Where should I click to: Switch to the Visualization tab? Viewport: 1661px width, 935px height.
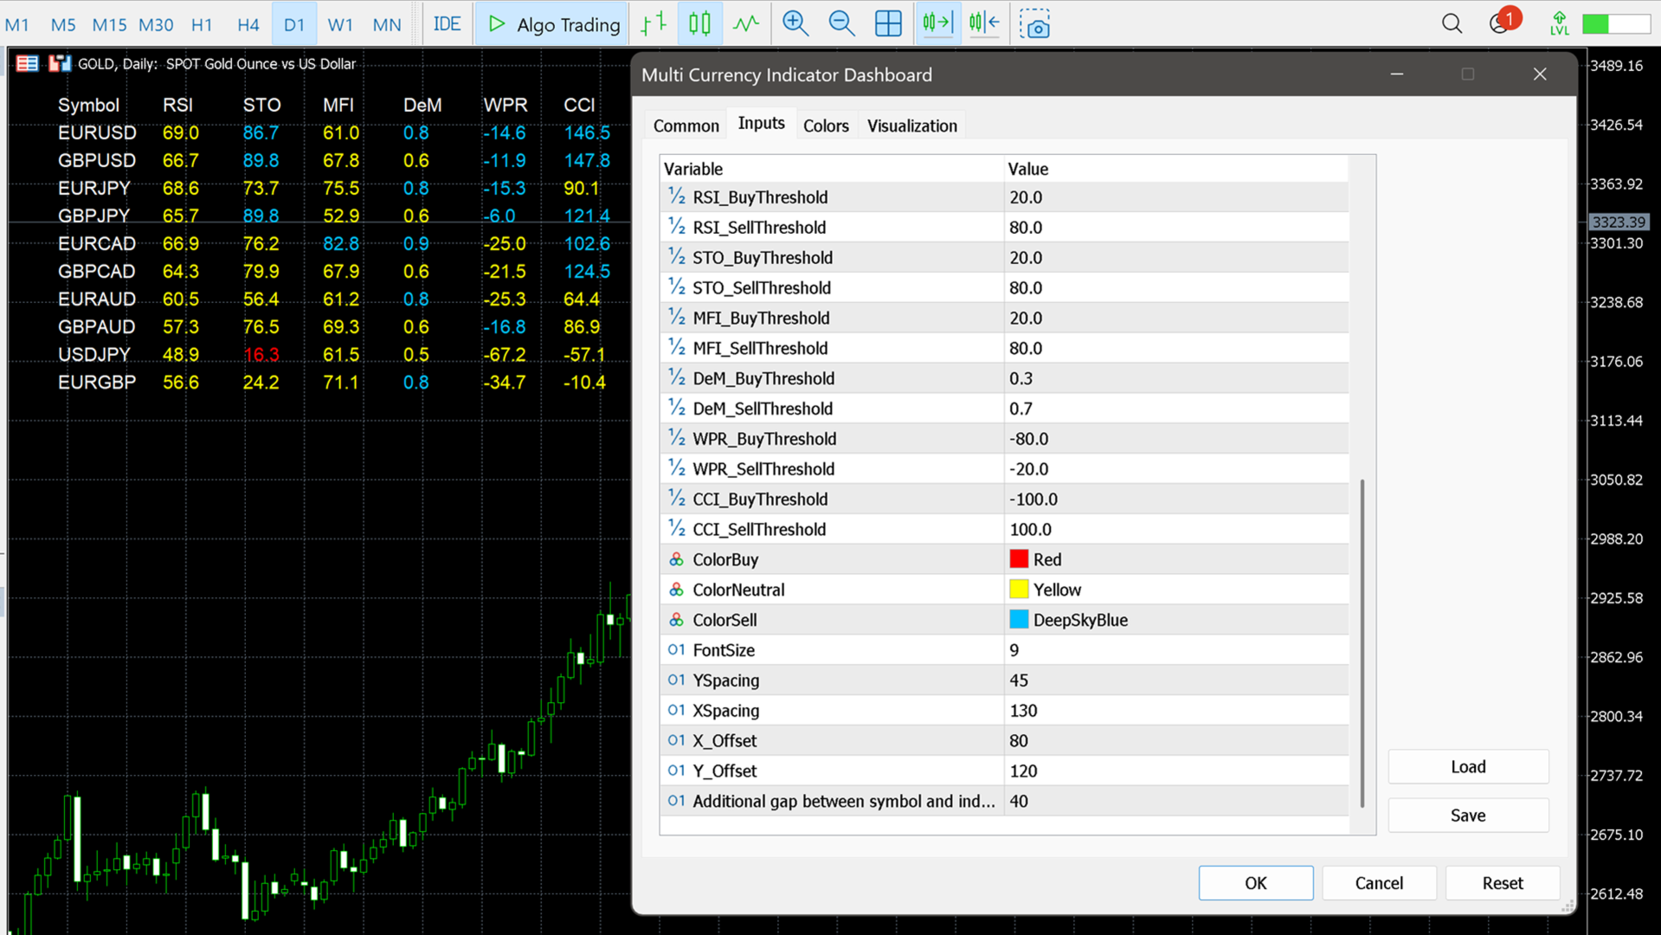pyautogui.click(x=911, y=125)
